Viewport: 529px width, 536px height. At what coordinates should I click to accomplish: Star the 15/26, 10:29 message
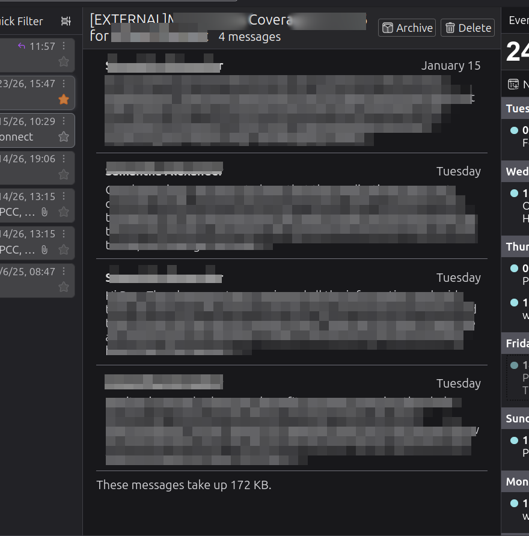pos(64,137)
